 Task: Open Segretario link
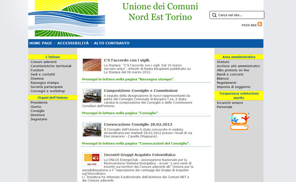tap(39, 119)
